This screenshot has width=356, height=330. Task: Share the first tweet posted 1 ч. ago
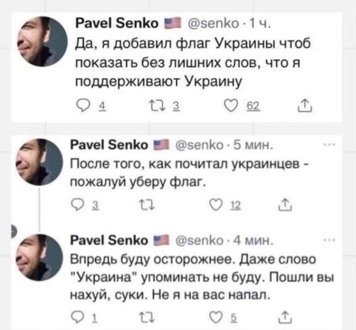304,106
